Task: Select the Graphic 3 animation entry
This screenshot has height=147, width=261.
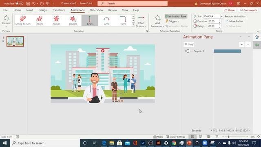Action: coord(199,51)
